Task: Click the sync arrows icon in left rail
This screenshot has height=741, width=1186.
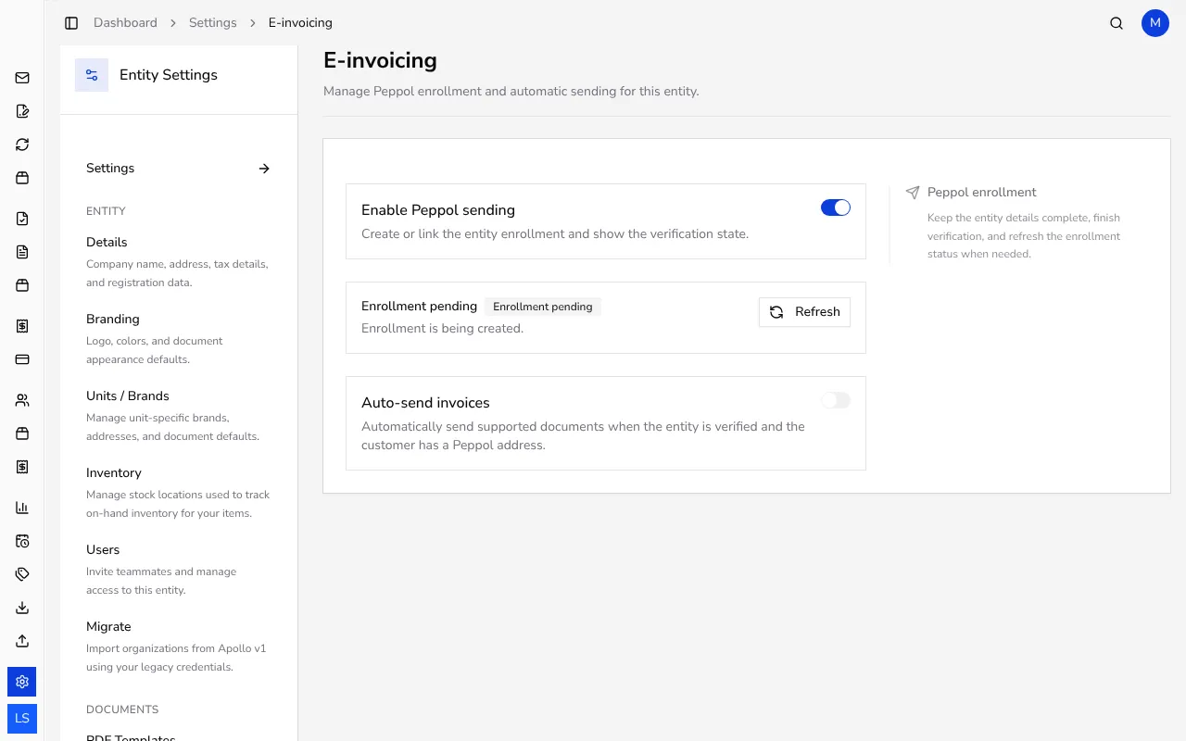Action: 22,144
